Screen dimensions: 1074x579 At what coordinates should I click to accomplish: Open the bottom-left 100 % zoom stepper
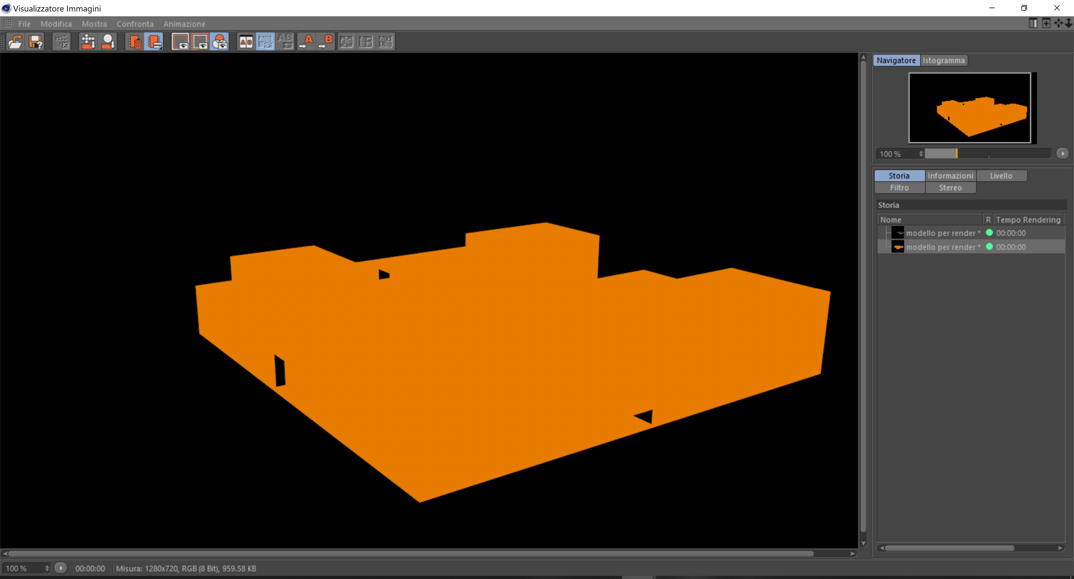pos(47,568)
